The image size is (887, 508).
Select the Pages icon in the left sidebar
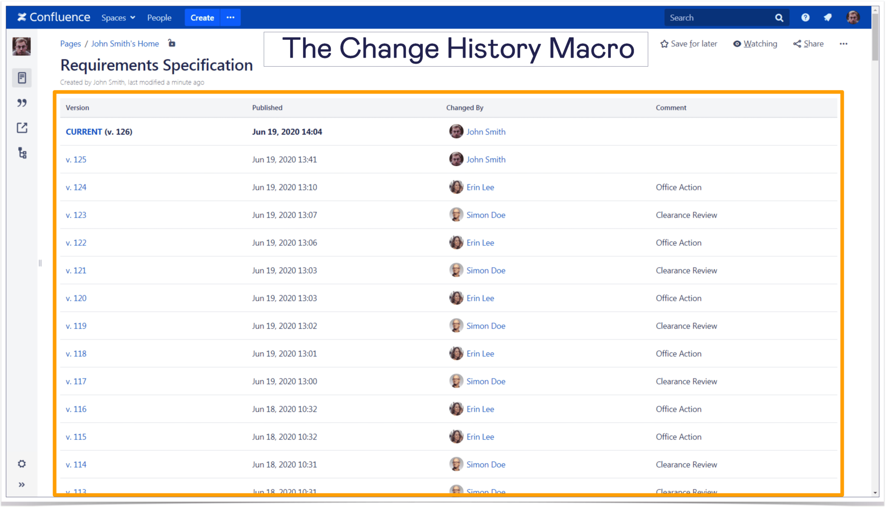point(22,78)
